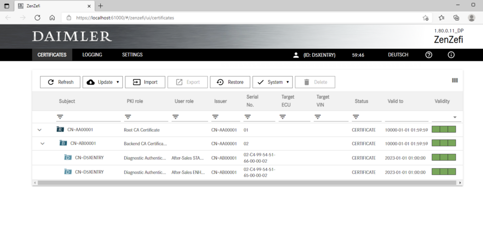483x235 pixels.
Task: Open the User role column filter
Action: point(175,117)
